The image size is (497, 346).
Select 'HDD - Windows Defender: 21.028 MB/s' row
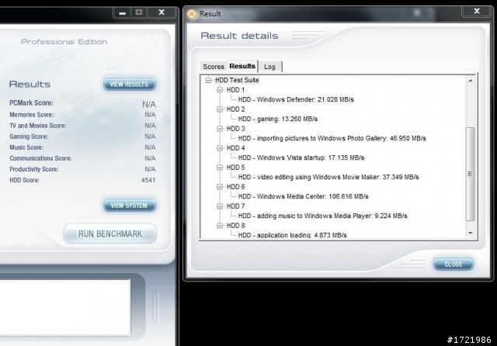coord(296,99)
